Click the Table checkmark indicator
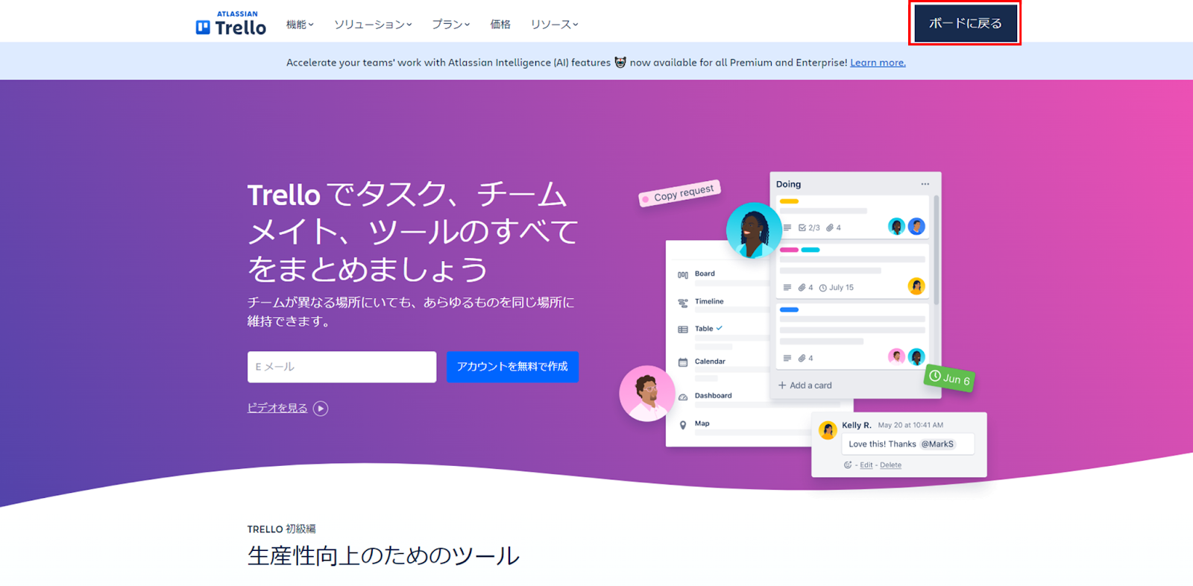 [x=719, y=328]
